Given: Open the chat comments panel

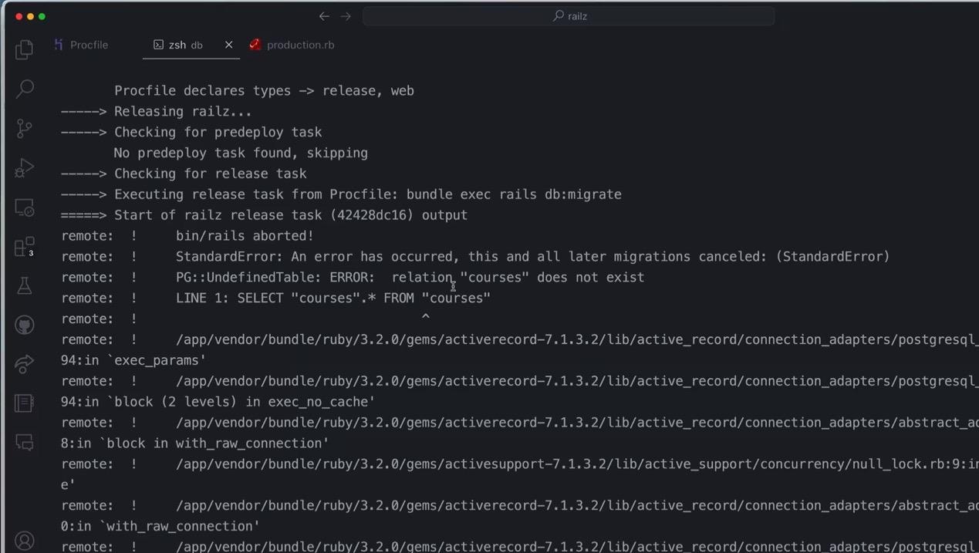Looking at the screenshot, I should (x=25, y=443).
